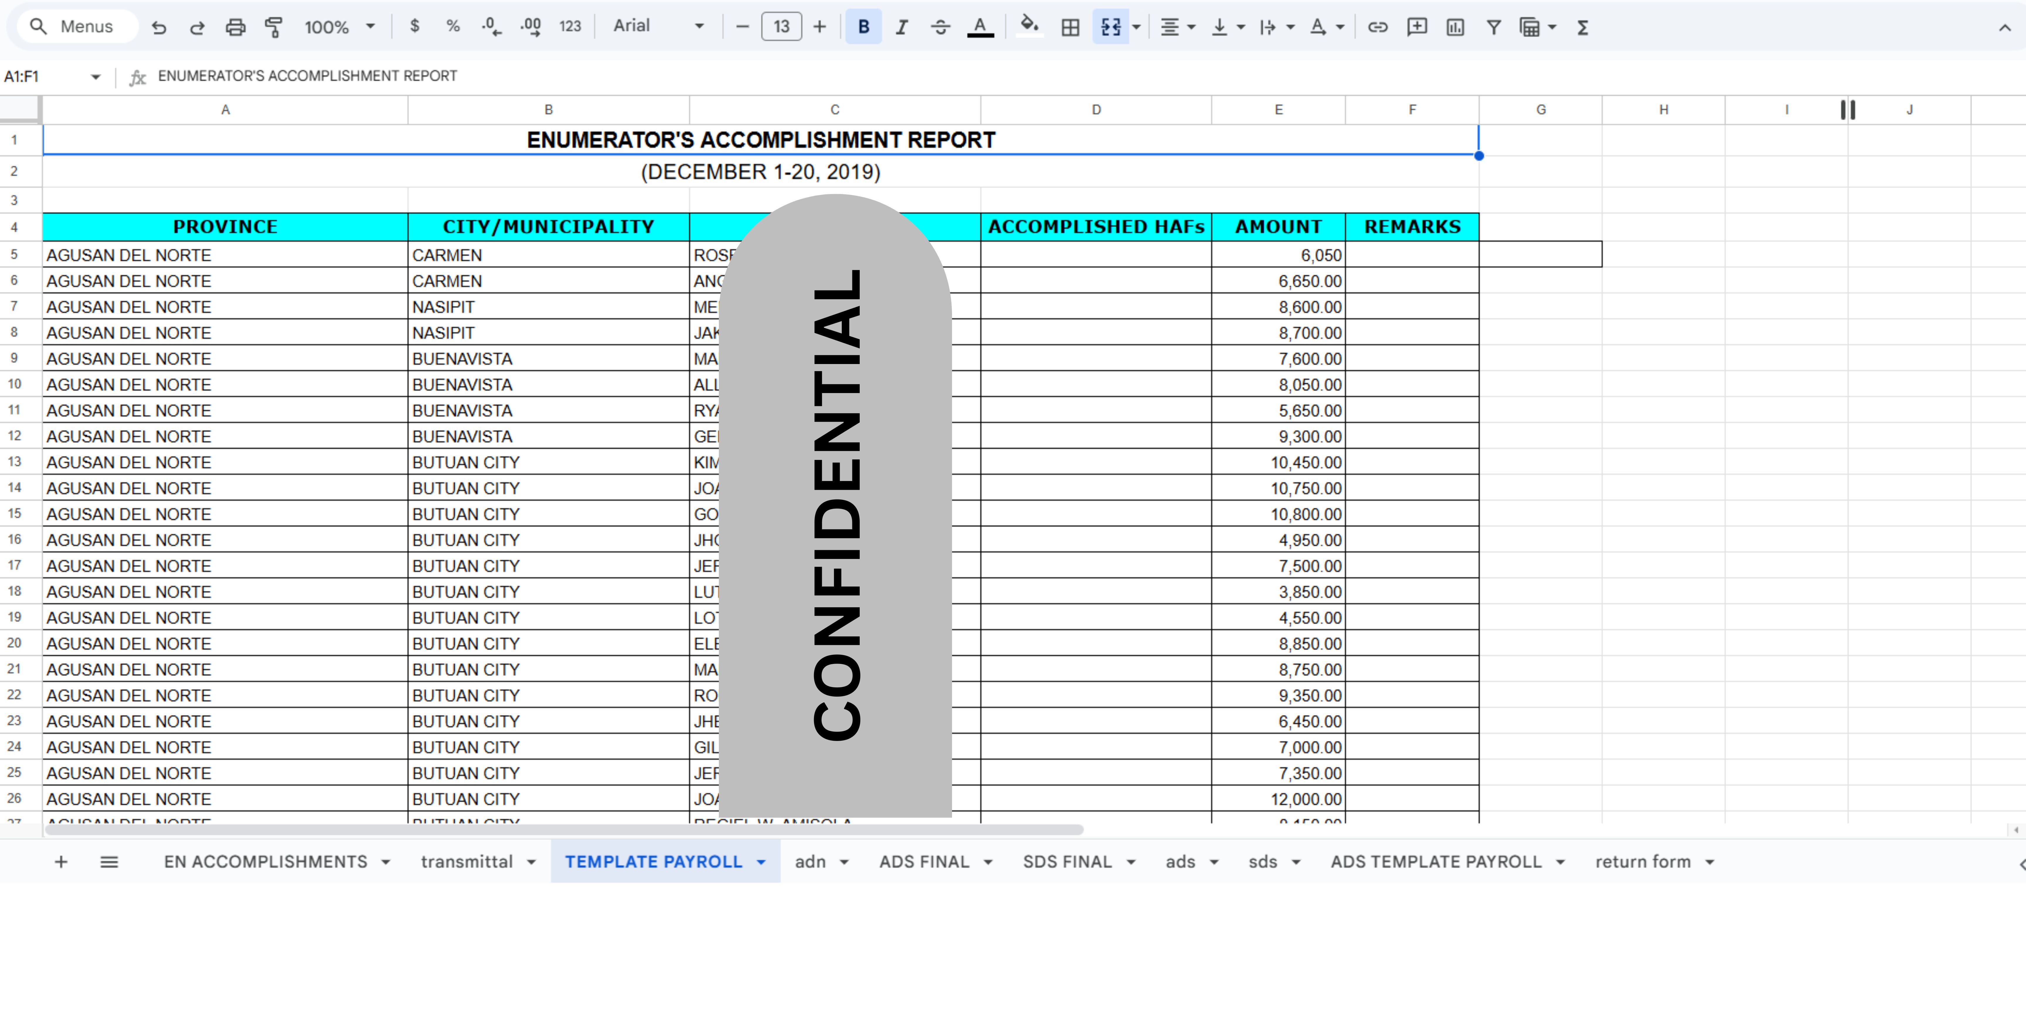Select the REMARKS header cell
Viewport: 2026px width, 1013px height.
(x=1412, y=227)
